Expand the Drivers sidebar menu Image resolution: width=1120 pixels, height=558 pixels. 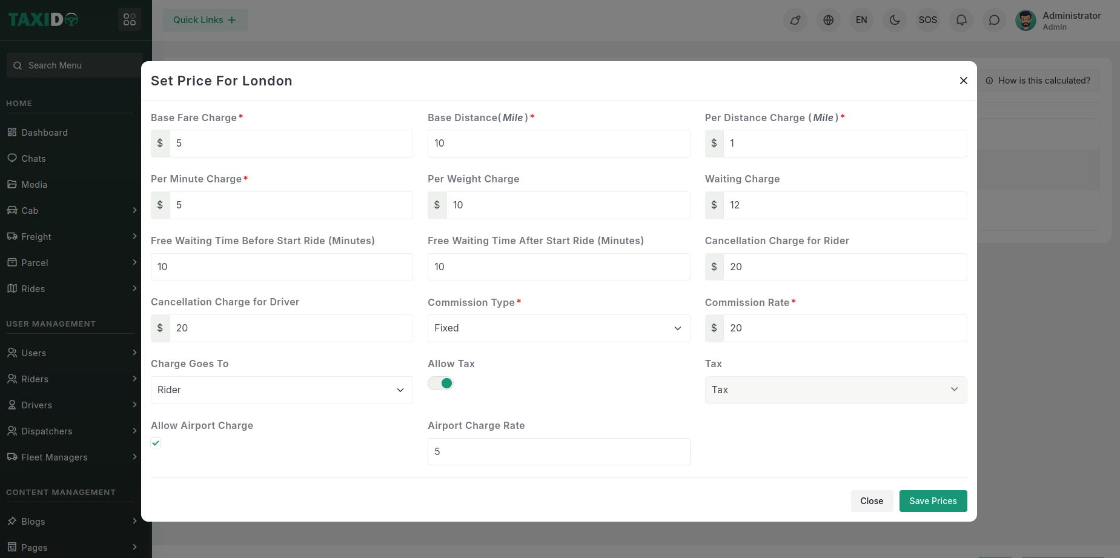pos(37,405)
